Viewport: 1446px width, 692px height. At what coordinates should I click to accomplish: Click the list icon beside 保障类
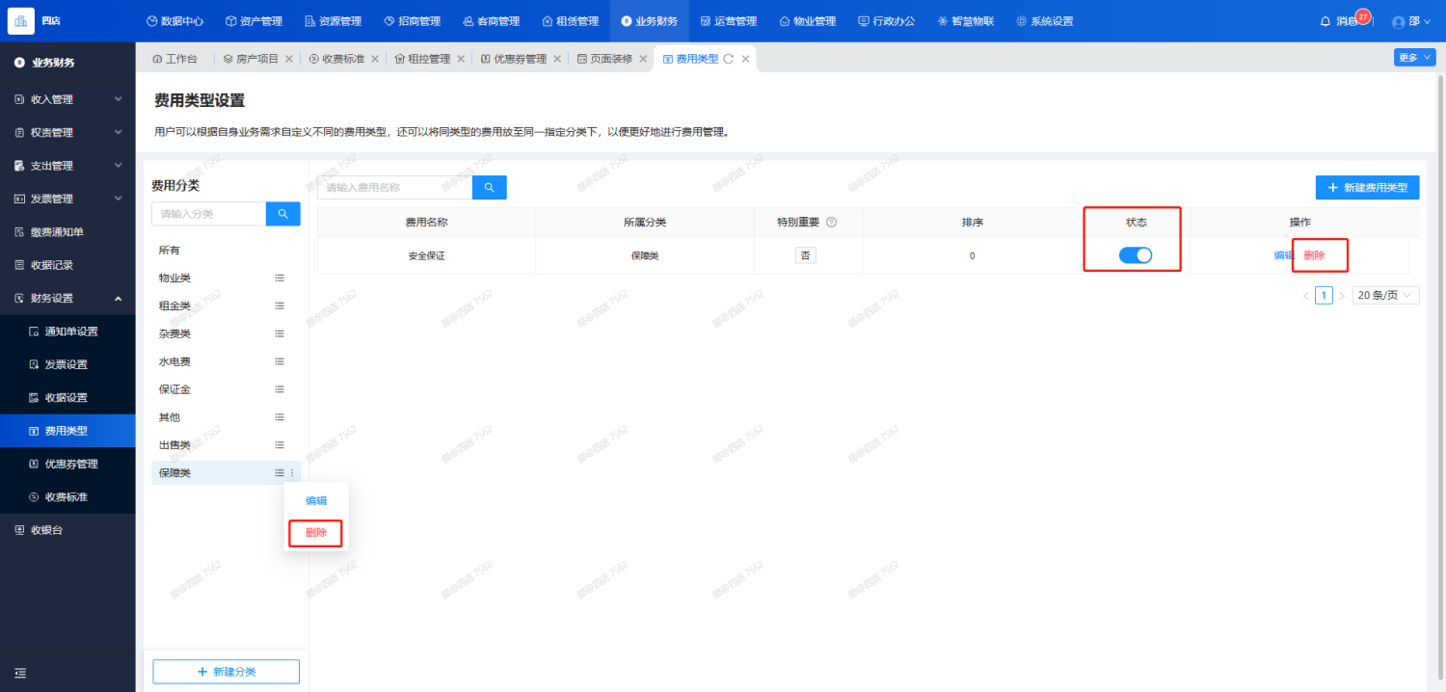tap(280, 472)
